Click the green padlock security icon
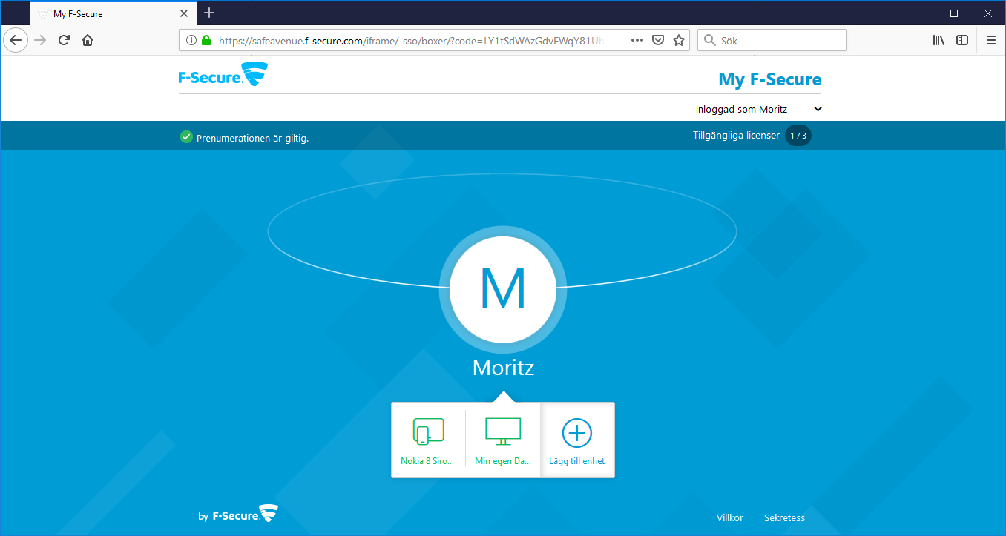This screenshot has height=536, width=1006. [x=206, y=40]
